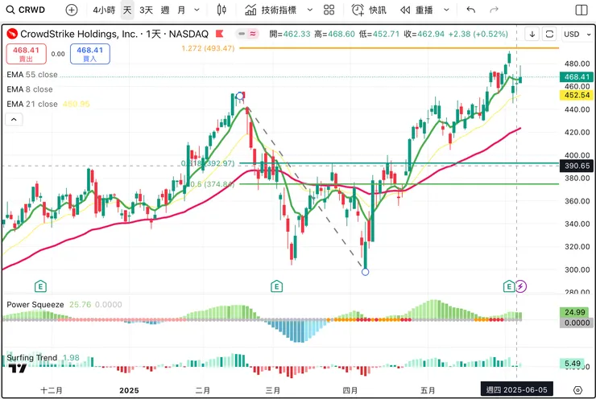596x399 pixels.
Task: Click the black 390.65 crosshair price tag
Action: [x=576, y=166]
